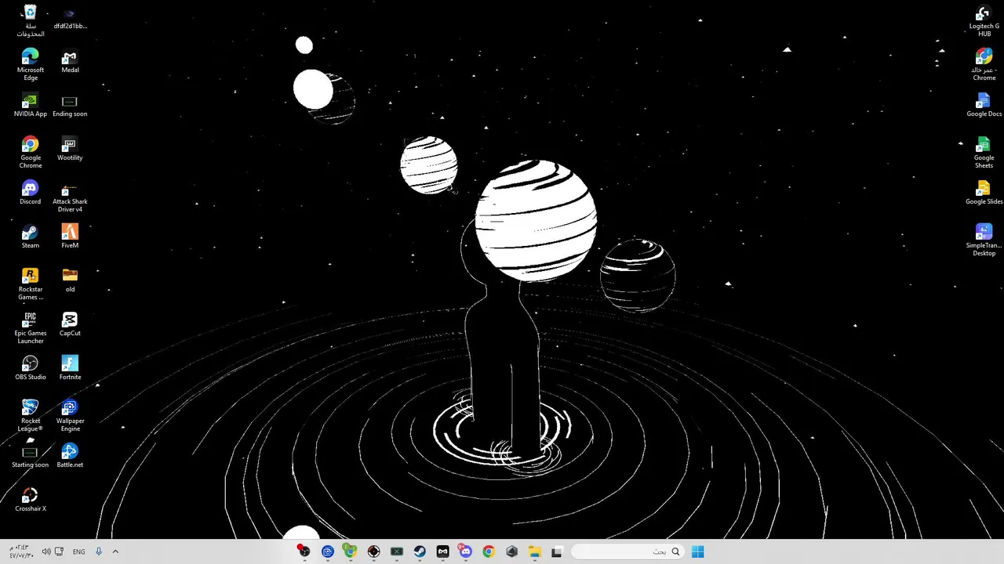
Task: Select the SimpleTran... Desktop shortcut
Action: click(x=984, y=240)
